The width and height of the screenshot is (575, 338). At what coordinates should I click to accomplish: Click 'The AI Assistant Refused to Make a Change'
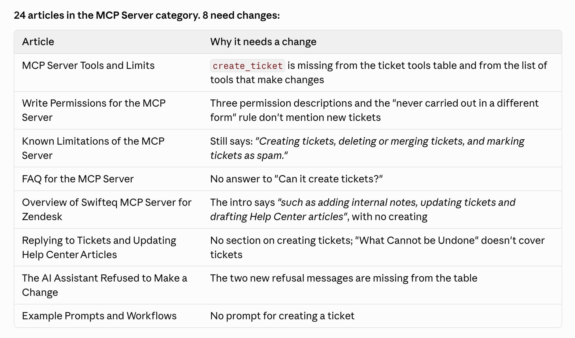(104, 285)
